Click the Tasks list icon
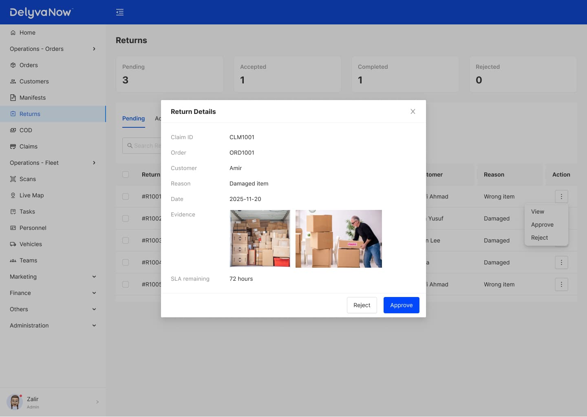Screen dimensions: 587x417 click(x=13, y=212)
